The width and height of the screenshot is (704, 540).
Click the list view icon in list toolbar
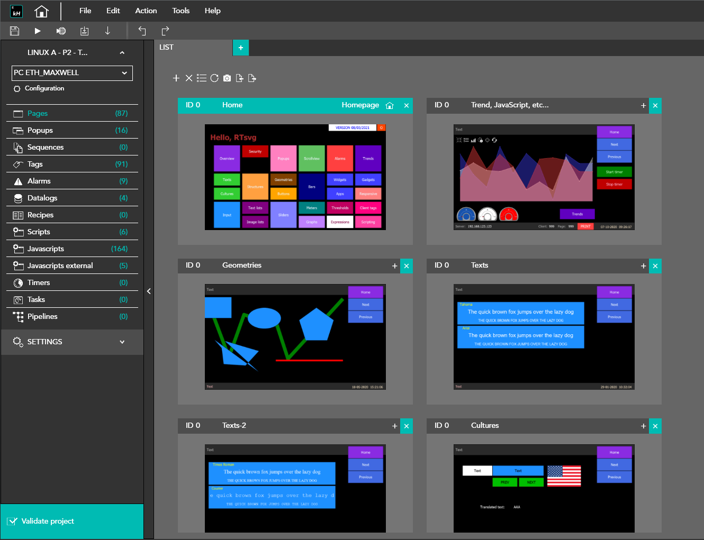202,78
